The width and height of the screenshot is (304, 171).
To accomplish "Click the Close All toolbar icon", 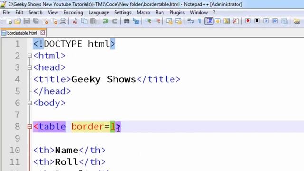I will (x=54, y=21).
